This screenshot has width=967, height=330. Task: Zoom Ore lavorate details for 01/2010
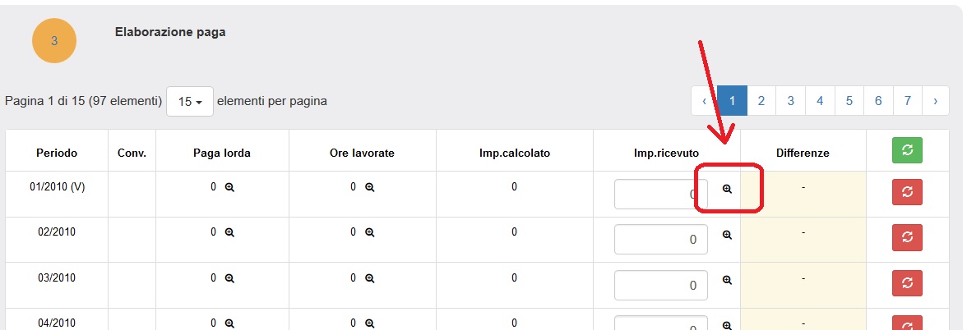370,187
